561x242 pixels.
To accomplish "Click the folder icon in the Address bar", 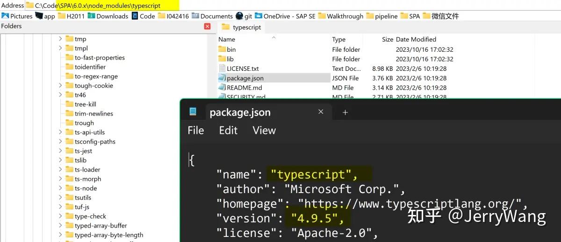I will [29, 6].
